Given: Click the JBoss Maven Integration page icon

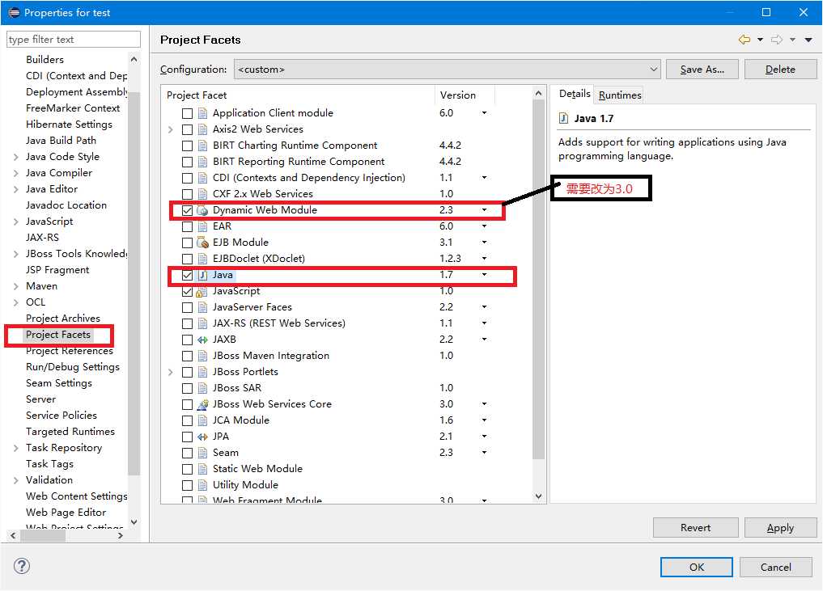Looking at the screenshot, I should click(x=202, y=356).
